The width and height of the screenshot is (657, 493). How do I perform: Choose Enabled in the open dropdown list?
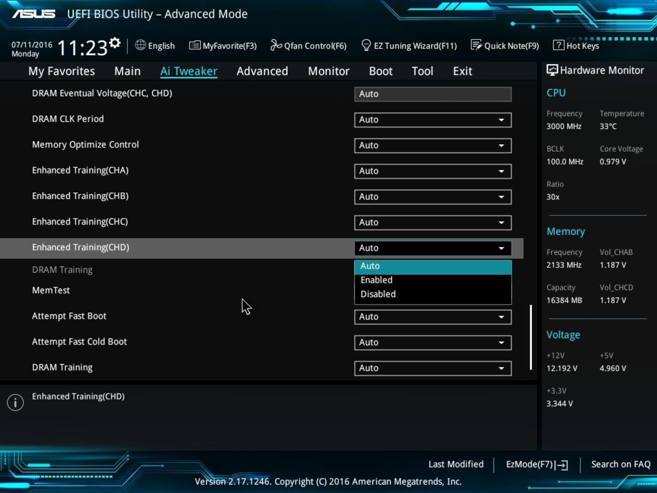pos(433,280)
